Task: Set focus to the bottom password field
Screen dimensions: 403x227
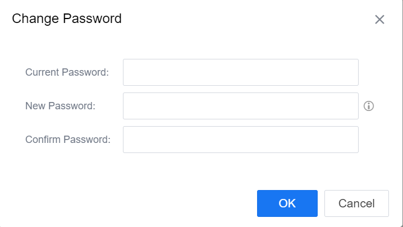Action: [x=240, y=140]
